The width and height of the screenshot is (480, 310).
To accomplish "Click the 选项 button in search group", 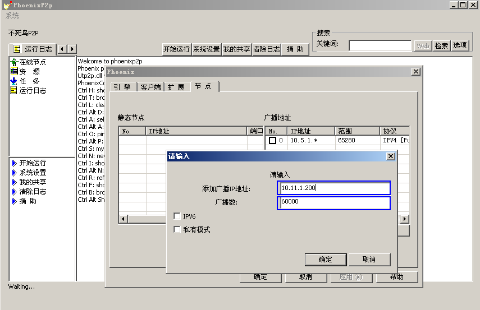I will point(460,45).
